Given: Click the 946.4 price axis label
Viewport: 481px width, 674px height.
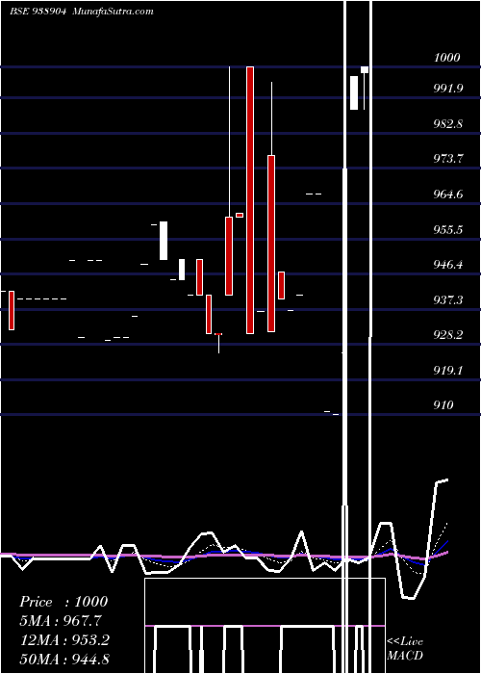Looking at the screenshot, I should 448,265.
